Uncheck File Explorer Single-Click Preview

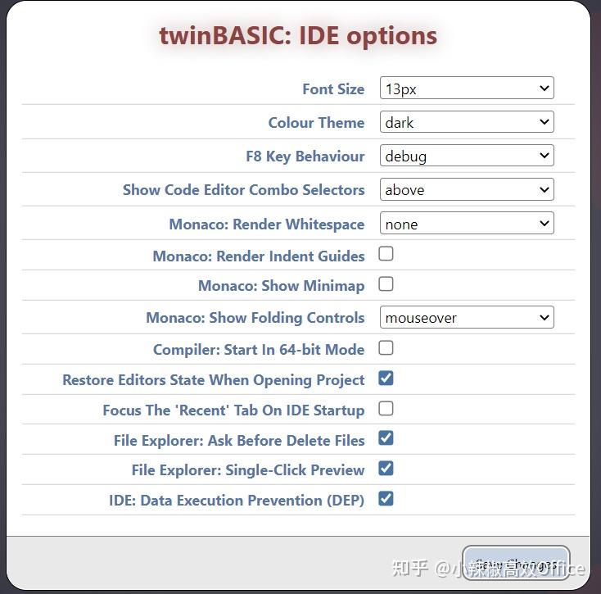[386, 469]
